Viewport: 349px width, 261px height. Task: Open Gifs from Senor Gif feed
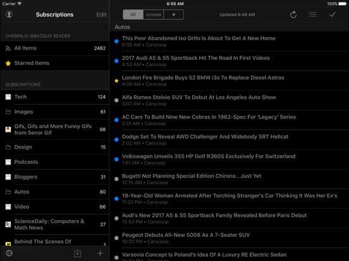[54, 129]
